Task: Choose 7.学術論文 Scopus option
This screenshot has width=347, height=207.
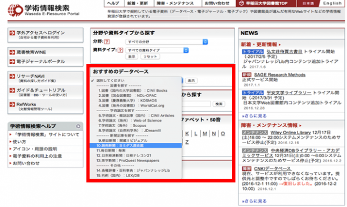Action: (x=135, y=125)
